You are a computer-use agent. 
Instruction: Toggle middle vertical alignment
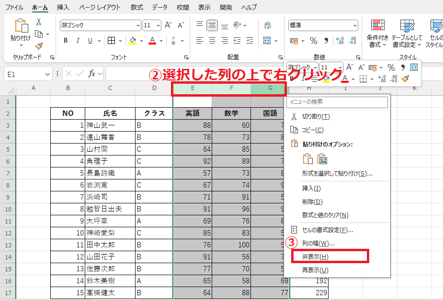212,25
